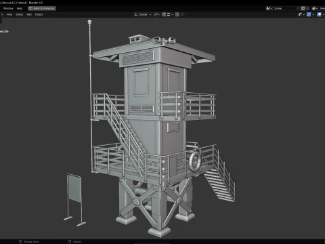Screen dimensions: 325x244
Task: Open the viewport Add menu
Action: click(x=29, y=14)
